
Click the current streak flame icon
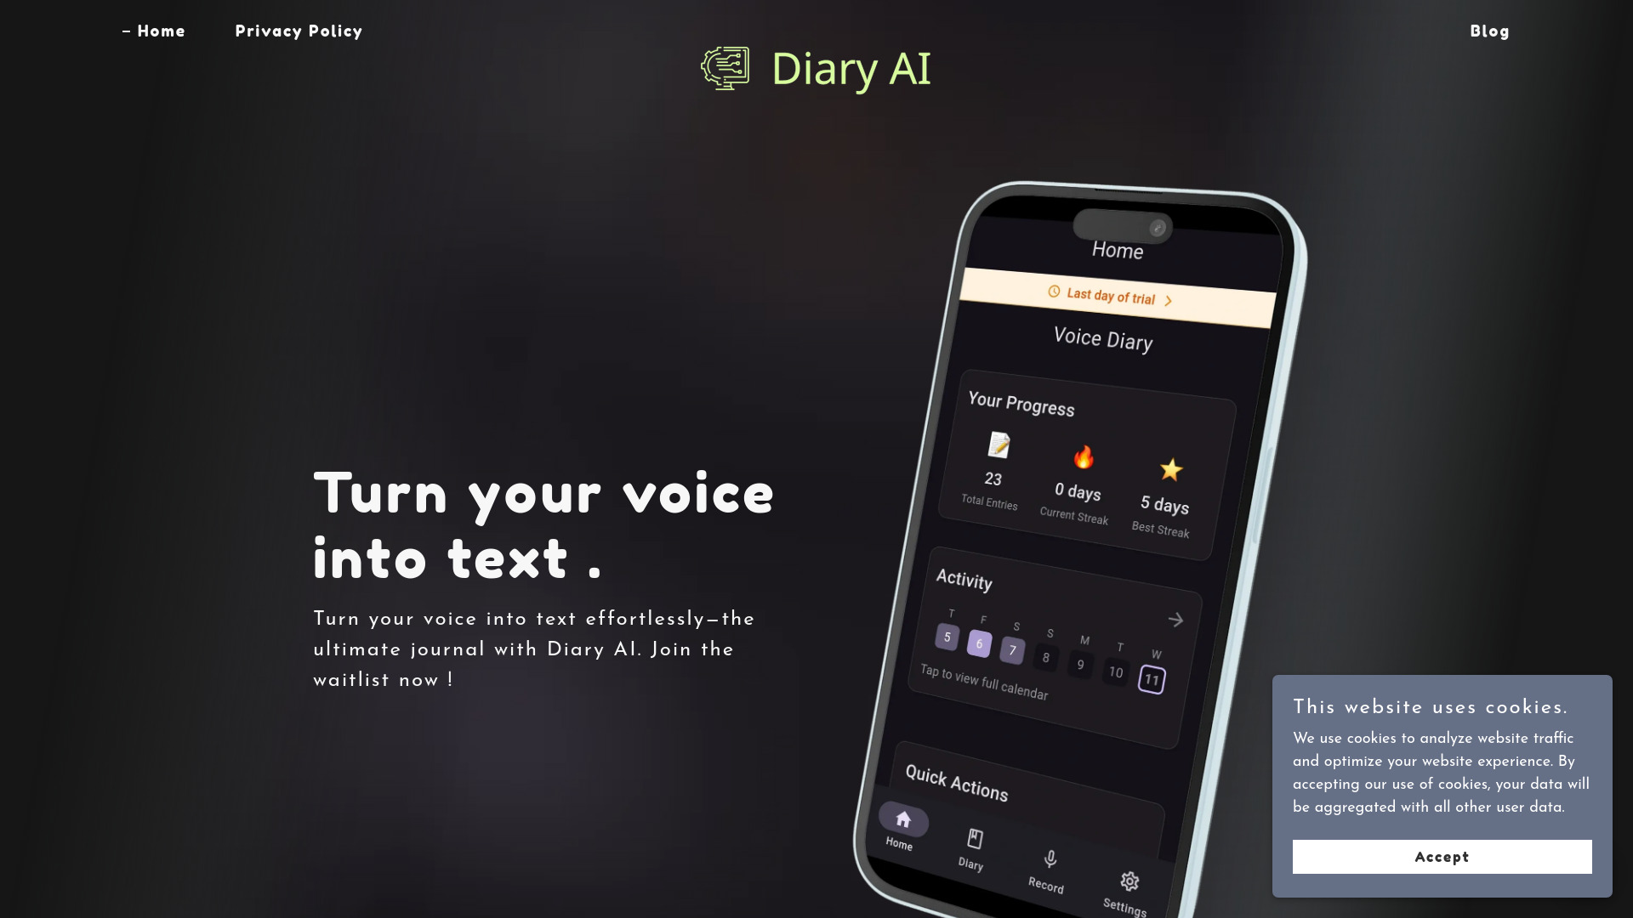[x=1080, y=458]
